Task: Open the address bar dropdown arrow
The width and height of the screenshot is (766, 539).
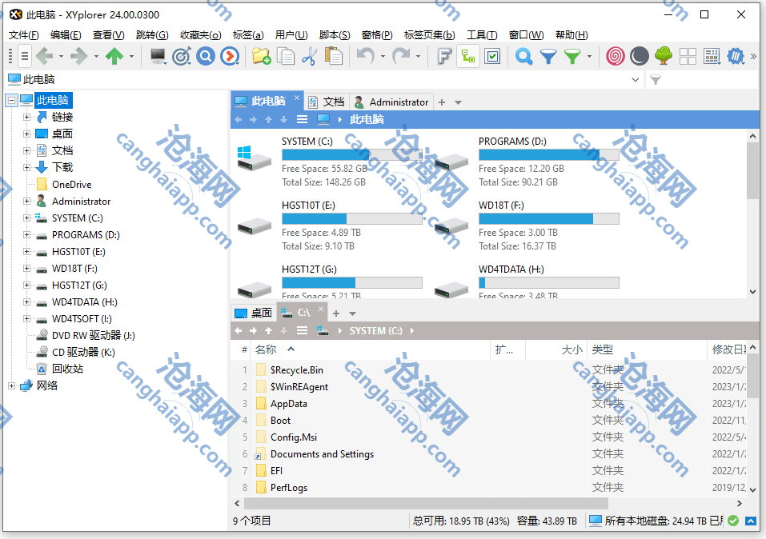Action: pos(636,80)
